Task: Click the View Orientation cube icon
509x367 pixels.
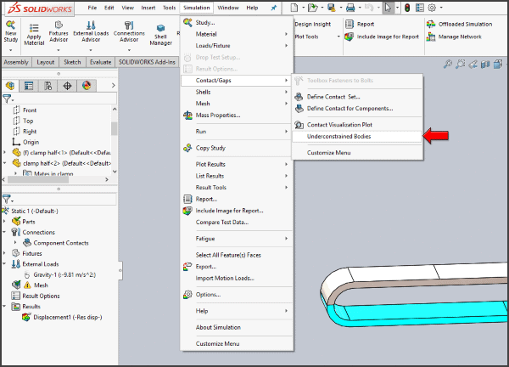Action: pos(498,65)
